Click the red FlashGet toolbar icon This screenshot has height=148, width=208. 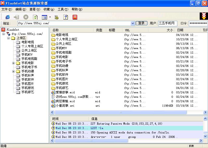tap(75, 17)
